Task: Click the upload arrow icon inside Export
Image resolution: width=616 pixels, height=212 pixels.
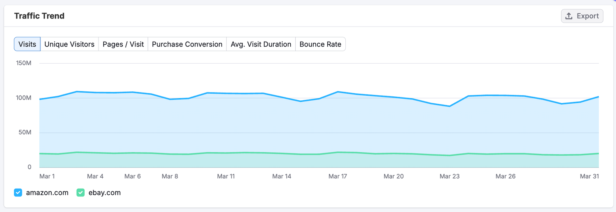Action: pos(569,16)
